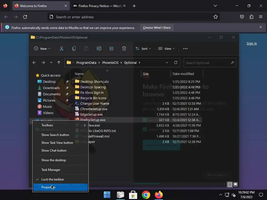Close the Firefox Privacy Notice tab
The width and height of the screenshot is (267, 200).
coord(124,6)
